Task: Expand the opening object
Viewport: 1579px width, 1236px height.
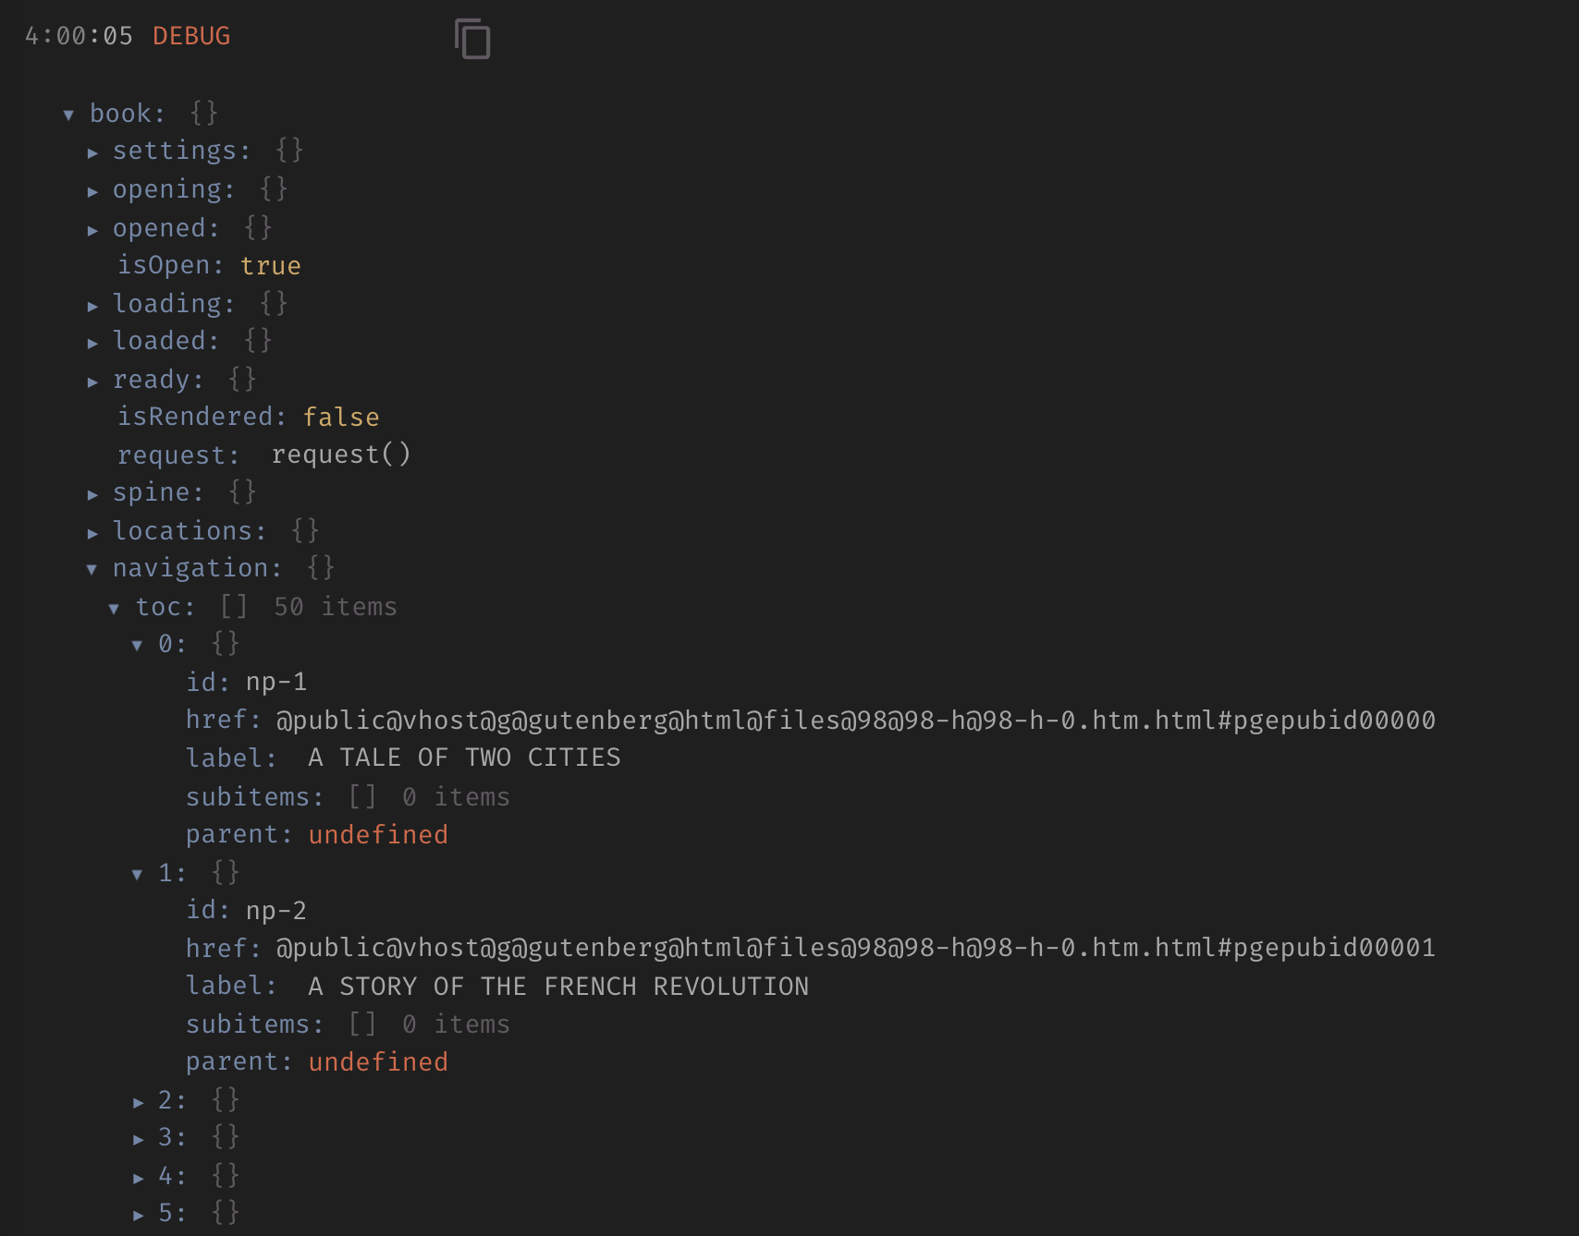Action: pos(93,190)
